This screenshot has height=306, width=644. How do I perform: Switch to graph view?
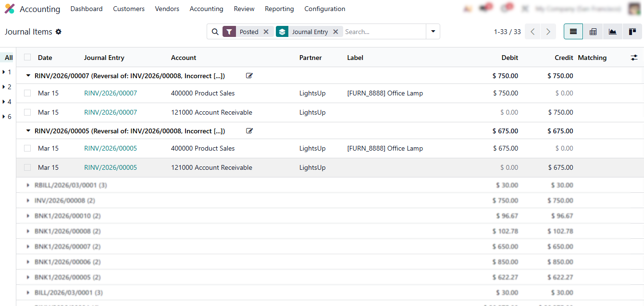click(x=612, y=32)
